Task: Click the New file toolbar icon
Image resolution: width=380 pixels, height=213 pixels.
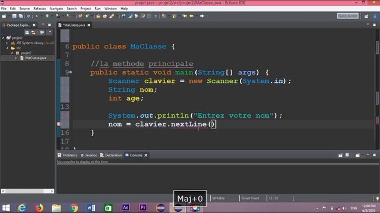Action: pyautogui.click(x=4, y=16)
